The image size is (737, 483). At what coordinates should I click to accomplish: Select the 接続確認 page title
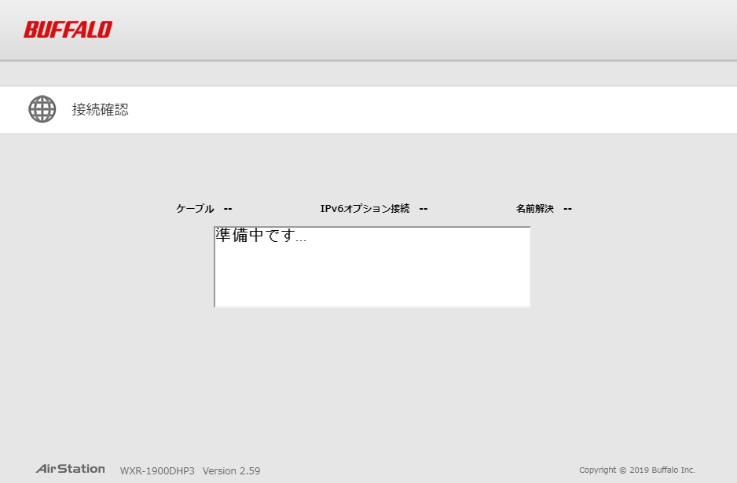[100, 110]
